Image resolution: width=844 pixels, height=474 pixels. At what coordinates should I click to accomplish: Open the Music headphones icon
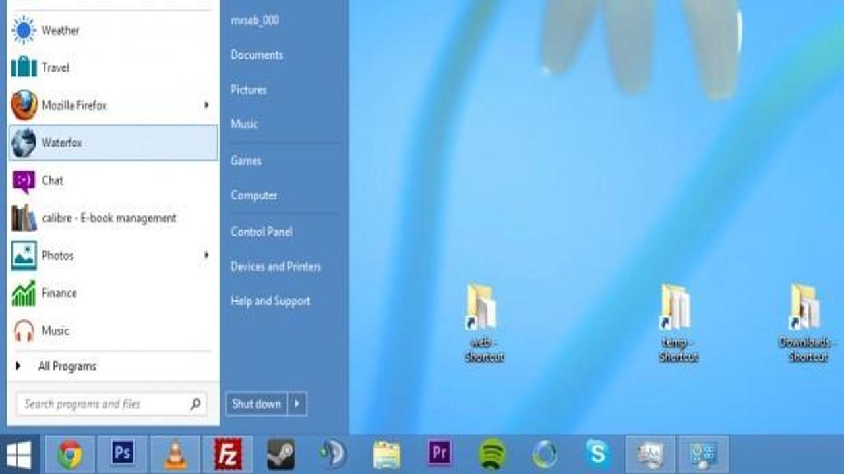pos(24,330)
